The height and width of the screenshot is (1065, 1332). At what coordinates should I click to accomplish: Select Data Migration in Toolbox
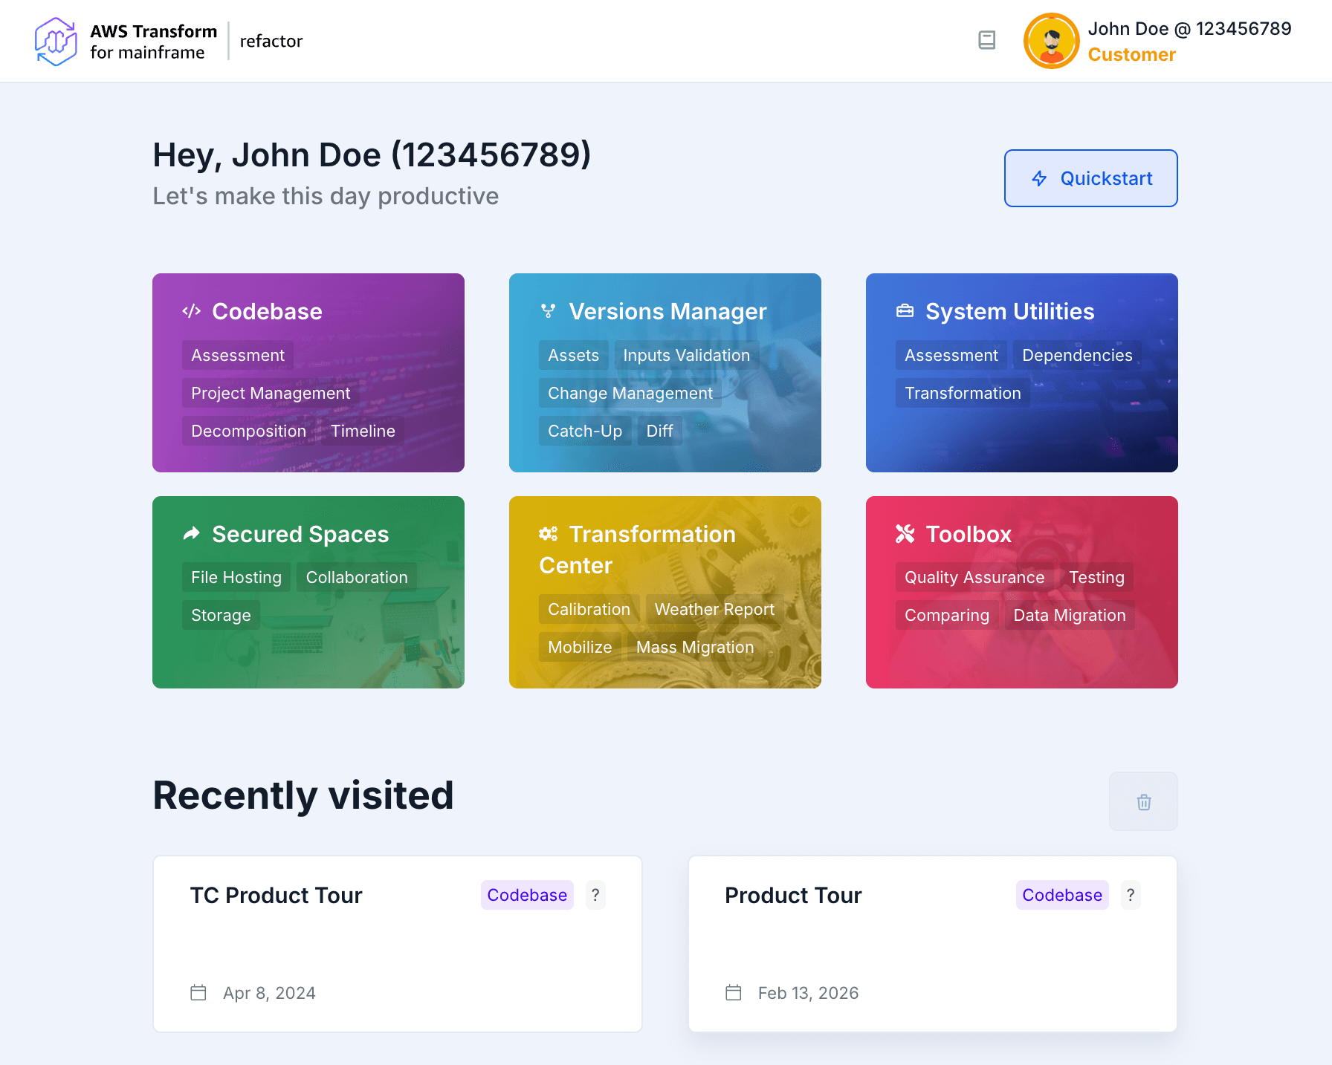point(1069,615)
